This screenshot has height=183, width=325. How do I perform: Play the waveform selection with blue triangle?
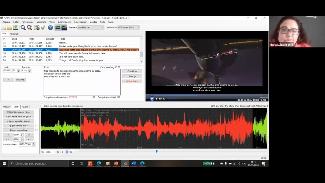pyautogui.click(x=63, y=152)
